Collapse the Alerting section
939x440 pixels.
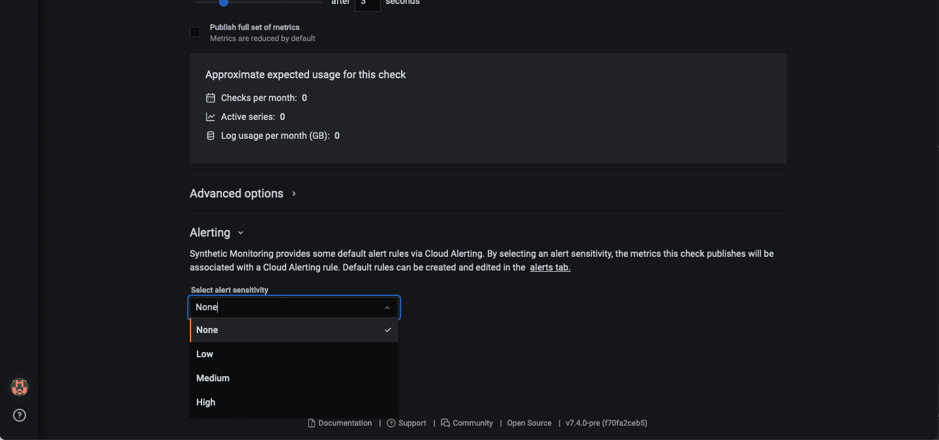[241, 233]
